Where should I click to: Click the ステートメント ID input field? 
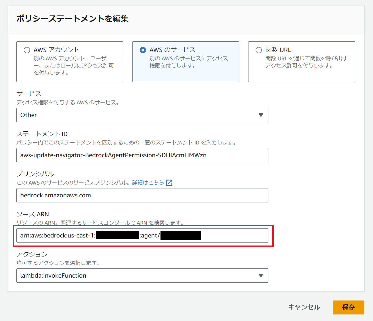(142, 155)
